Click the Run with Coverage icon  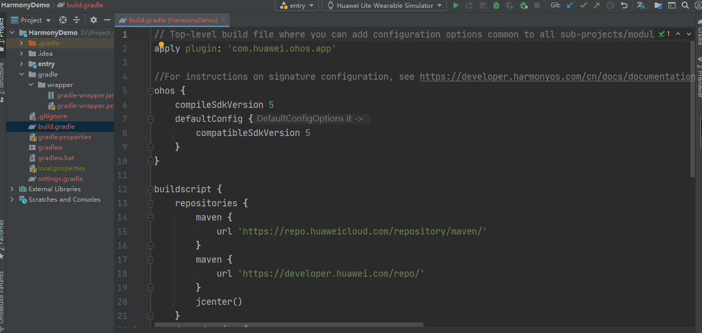tap(510, 6)
